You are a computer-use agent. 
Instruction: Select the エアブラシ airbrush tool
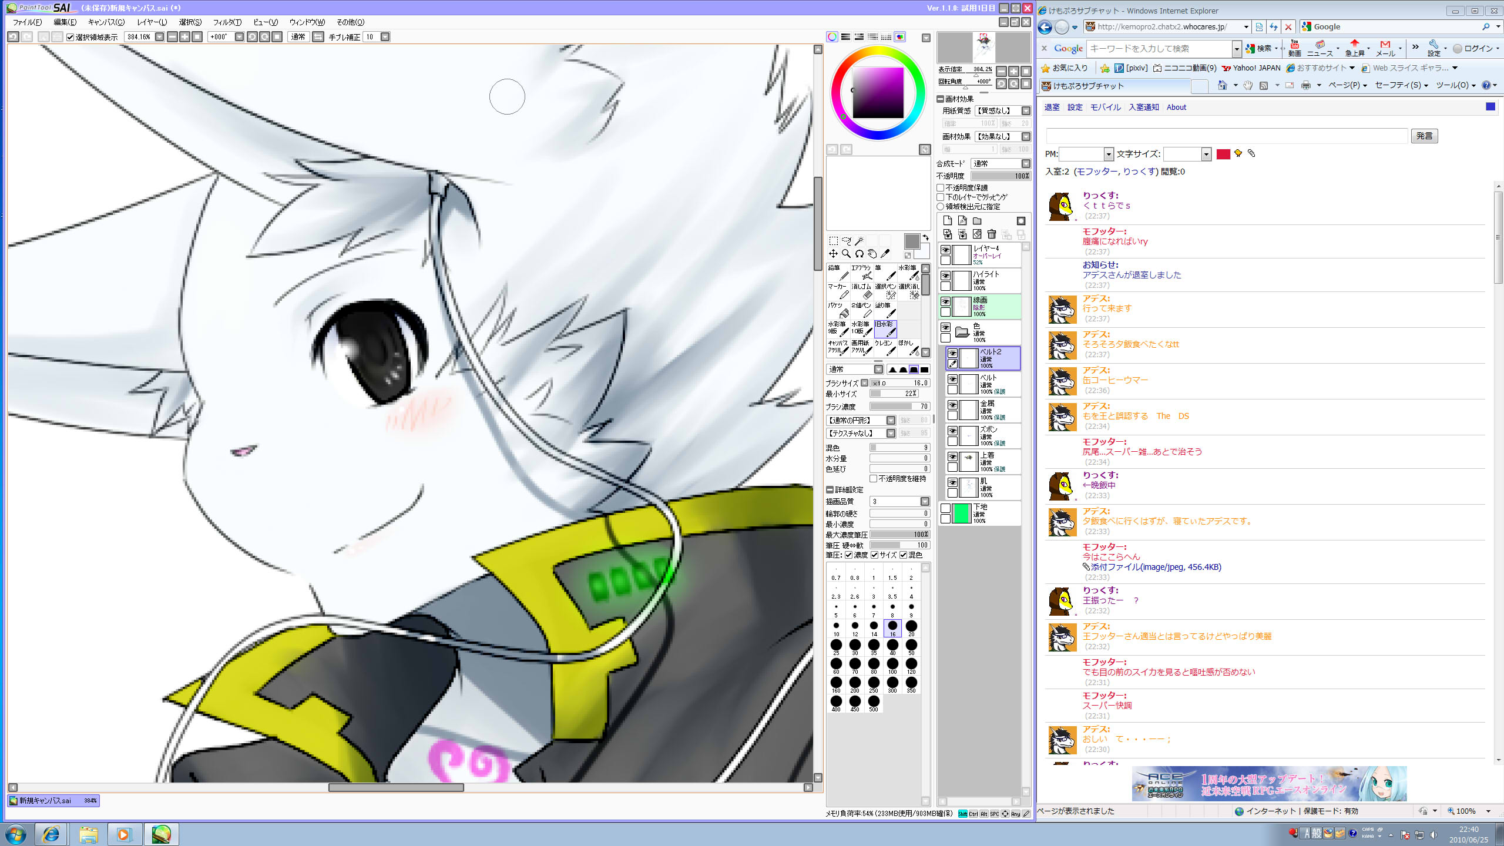pyautogui.click(x=861, y=273)
